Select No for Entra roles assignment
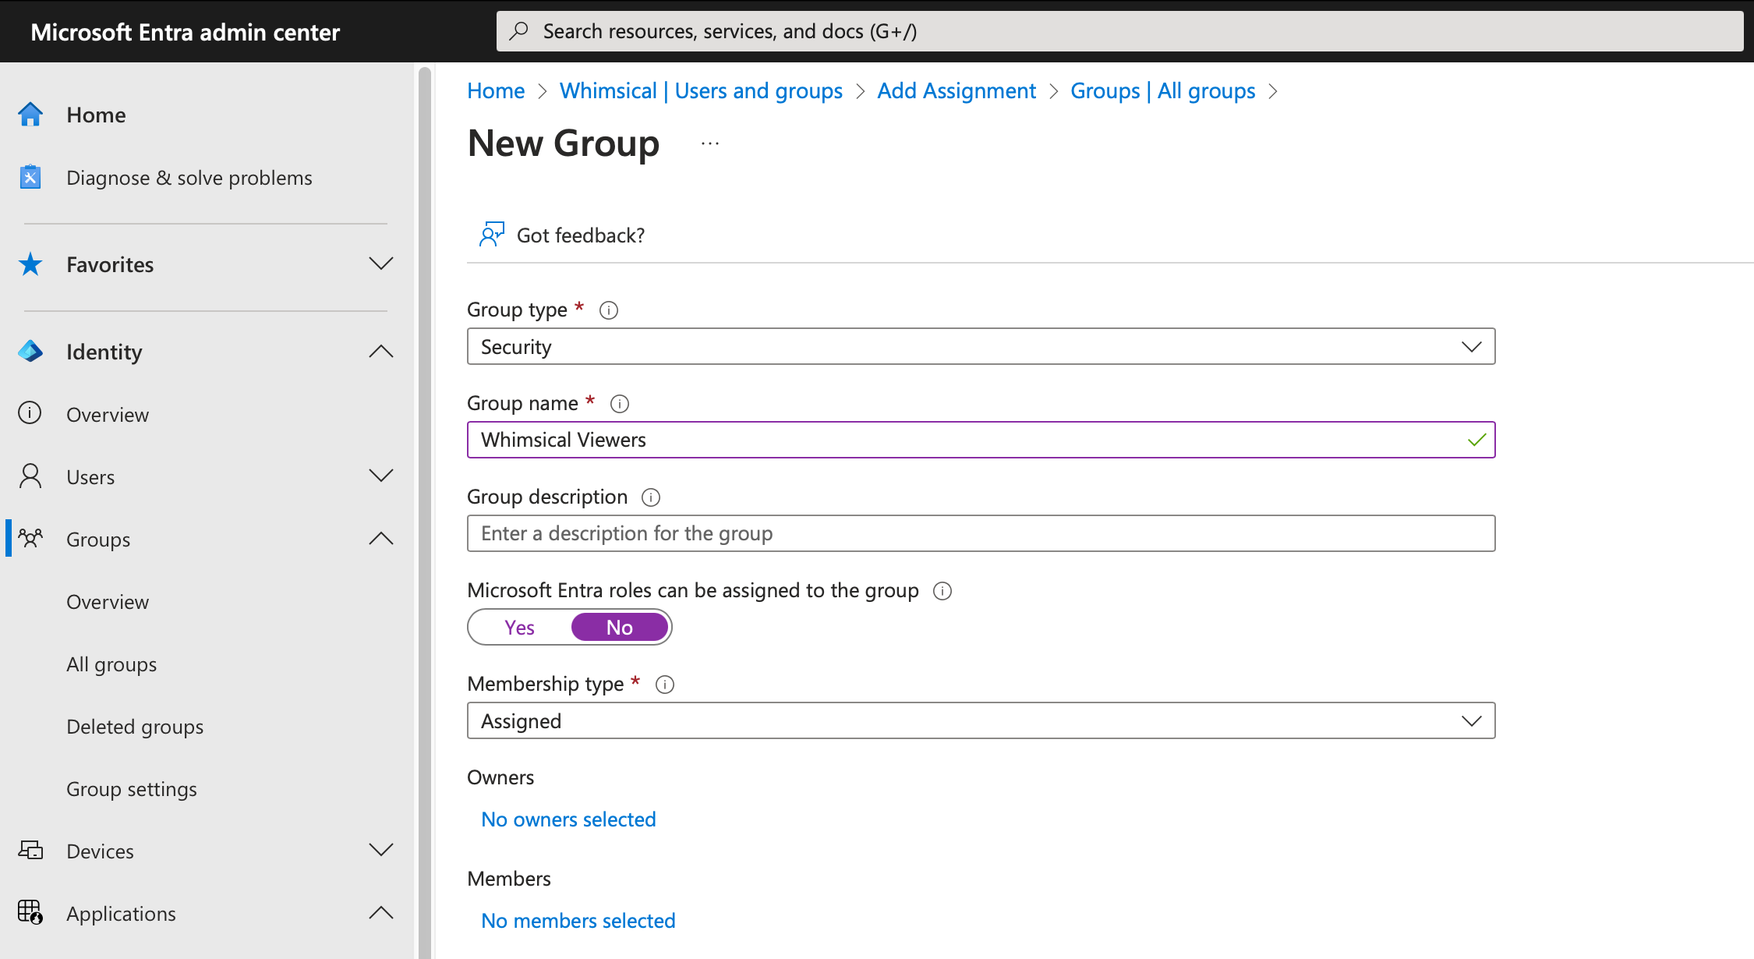 [620, 628]
